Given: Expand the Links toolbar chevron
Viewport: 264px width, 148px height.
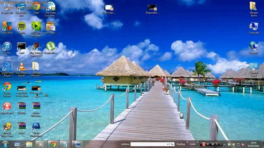Looking at the screenshot, I should pos(198,143).
